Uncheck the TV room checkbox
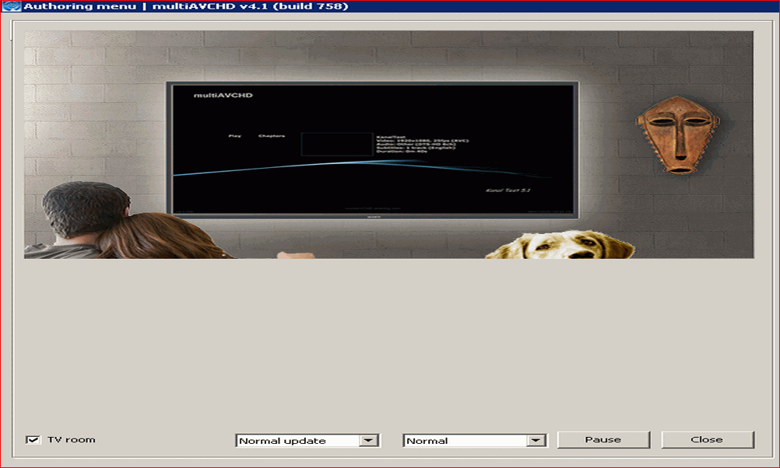The height and width of the screenshot is (468, 780). coord(33,440)
